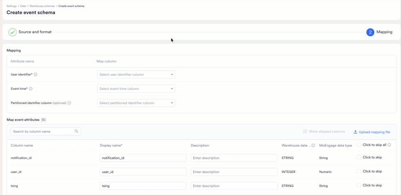Click the blue step 2 Mapping circle
Image resolution: width=401 pixels, height=195 pixels.
click(371, 32)
